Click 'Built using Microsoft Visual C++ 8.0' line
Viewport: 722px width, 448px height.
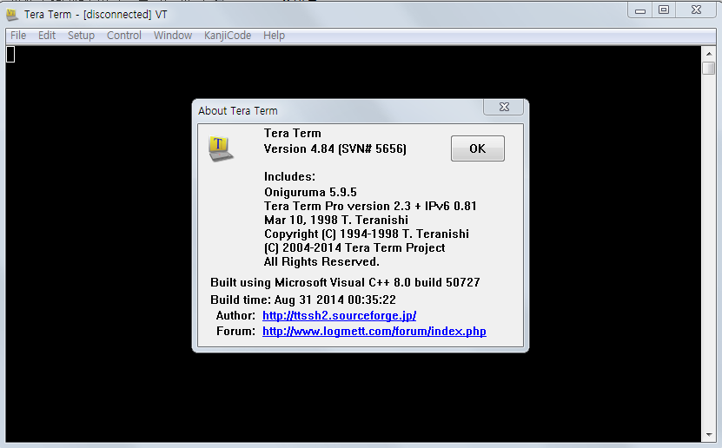(x=345, y=282)
